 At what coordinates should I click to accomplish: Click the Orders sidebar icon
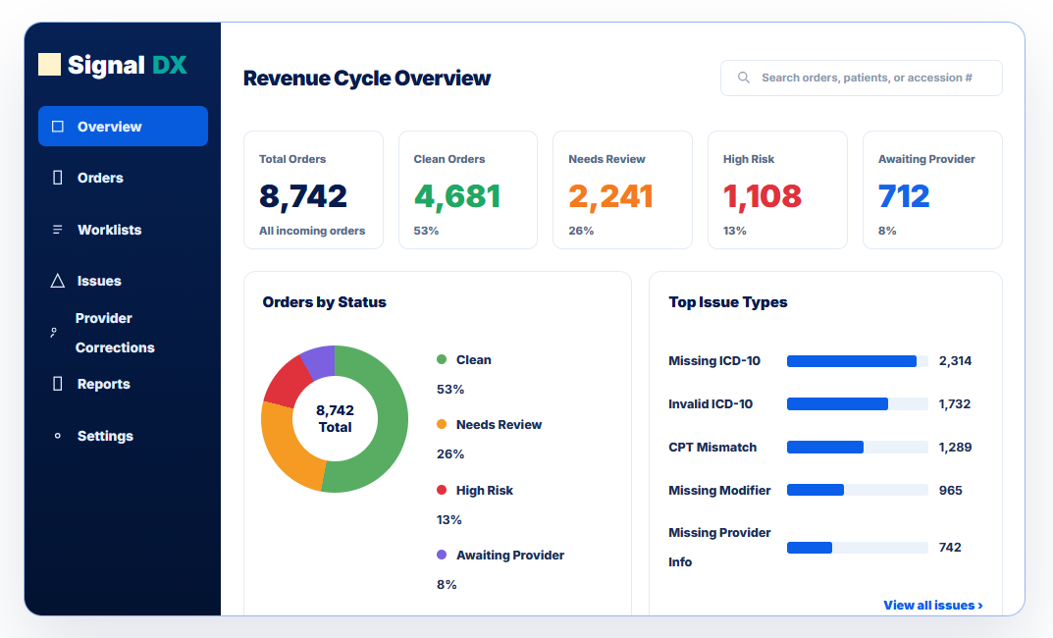[58, 178]
